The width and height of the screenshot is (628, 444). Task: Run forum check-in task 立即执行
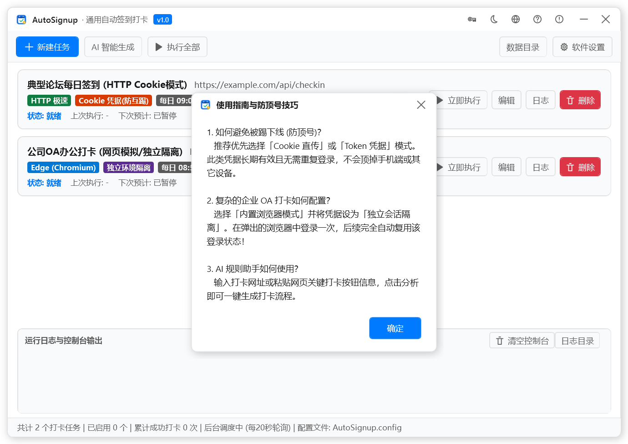[x=461, y=100]
